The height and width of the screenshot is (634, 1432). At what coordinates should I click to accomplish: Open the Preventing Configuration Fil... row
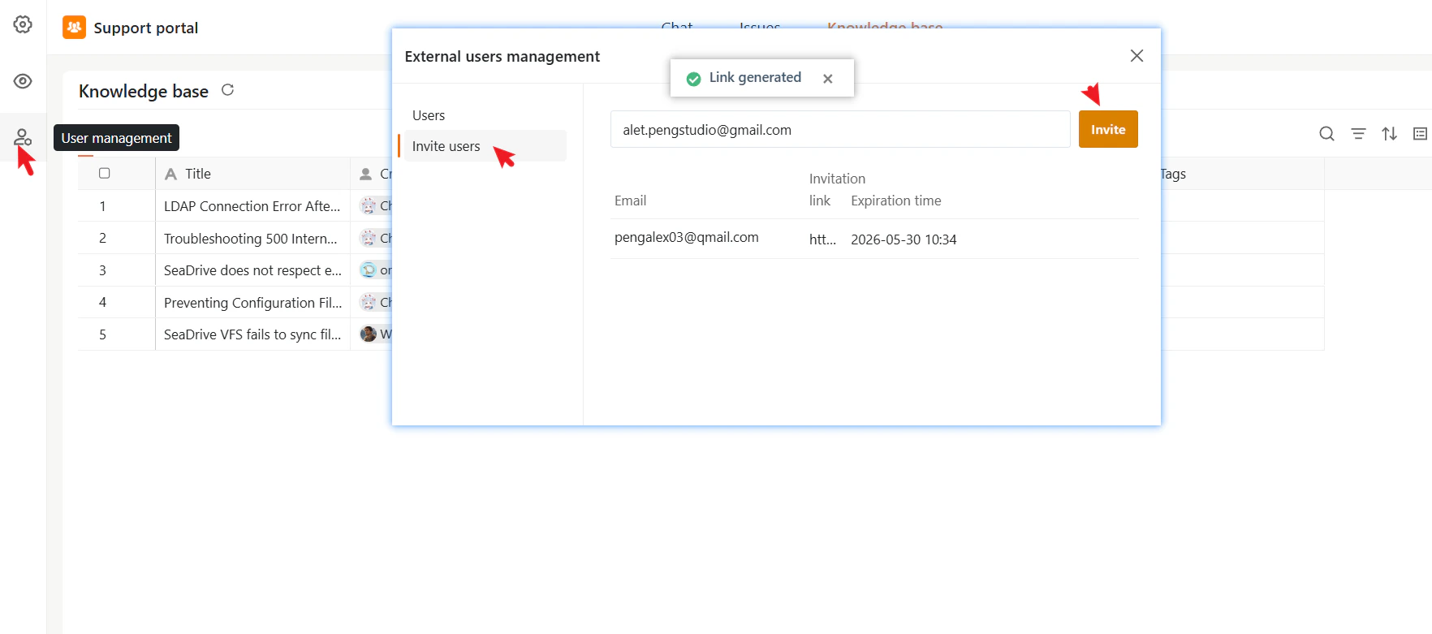(x=253, y=303)
